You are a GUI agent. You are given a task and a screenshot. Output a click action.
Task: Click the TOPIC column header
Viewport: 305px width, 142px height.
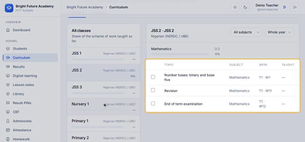169,65
